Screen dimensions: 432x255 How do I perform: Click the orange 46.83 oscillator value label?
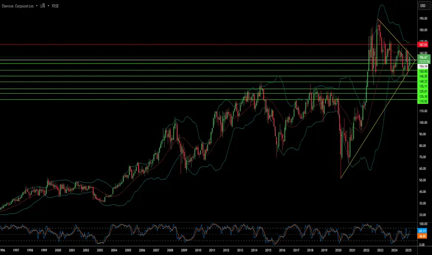[x=423, y=236]
